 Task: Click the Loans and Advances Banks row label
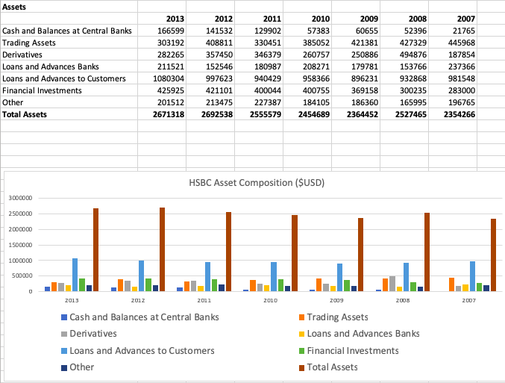(x=69, y=66)
